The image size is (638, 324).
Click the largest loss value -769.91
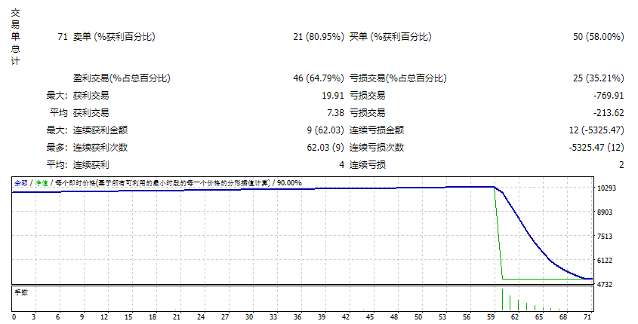(609, 96)
